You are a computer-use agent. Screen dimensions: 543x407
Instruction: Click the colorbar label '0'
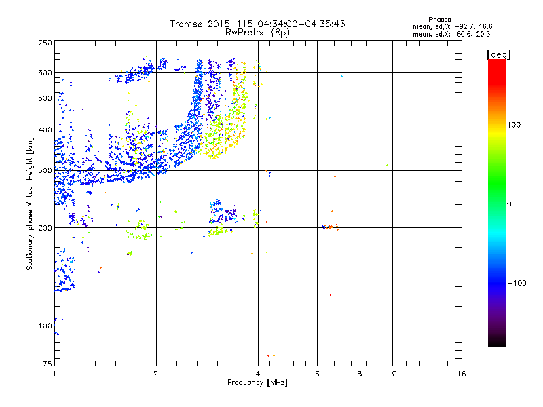coord(509,204)
